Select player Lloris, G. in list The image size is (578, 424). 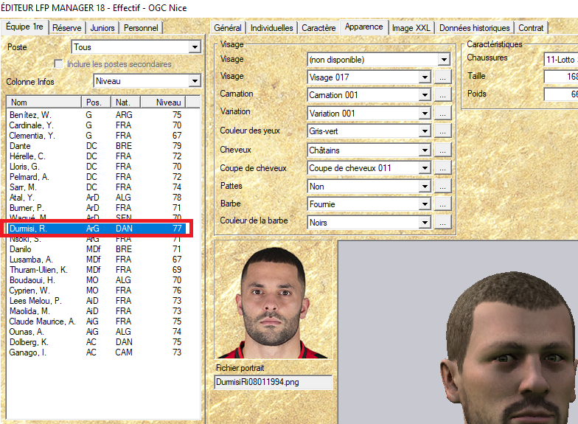coord(96,167)
